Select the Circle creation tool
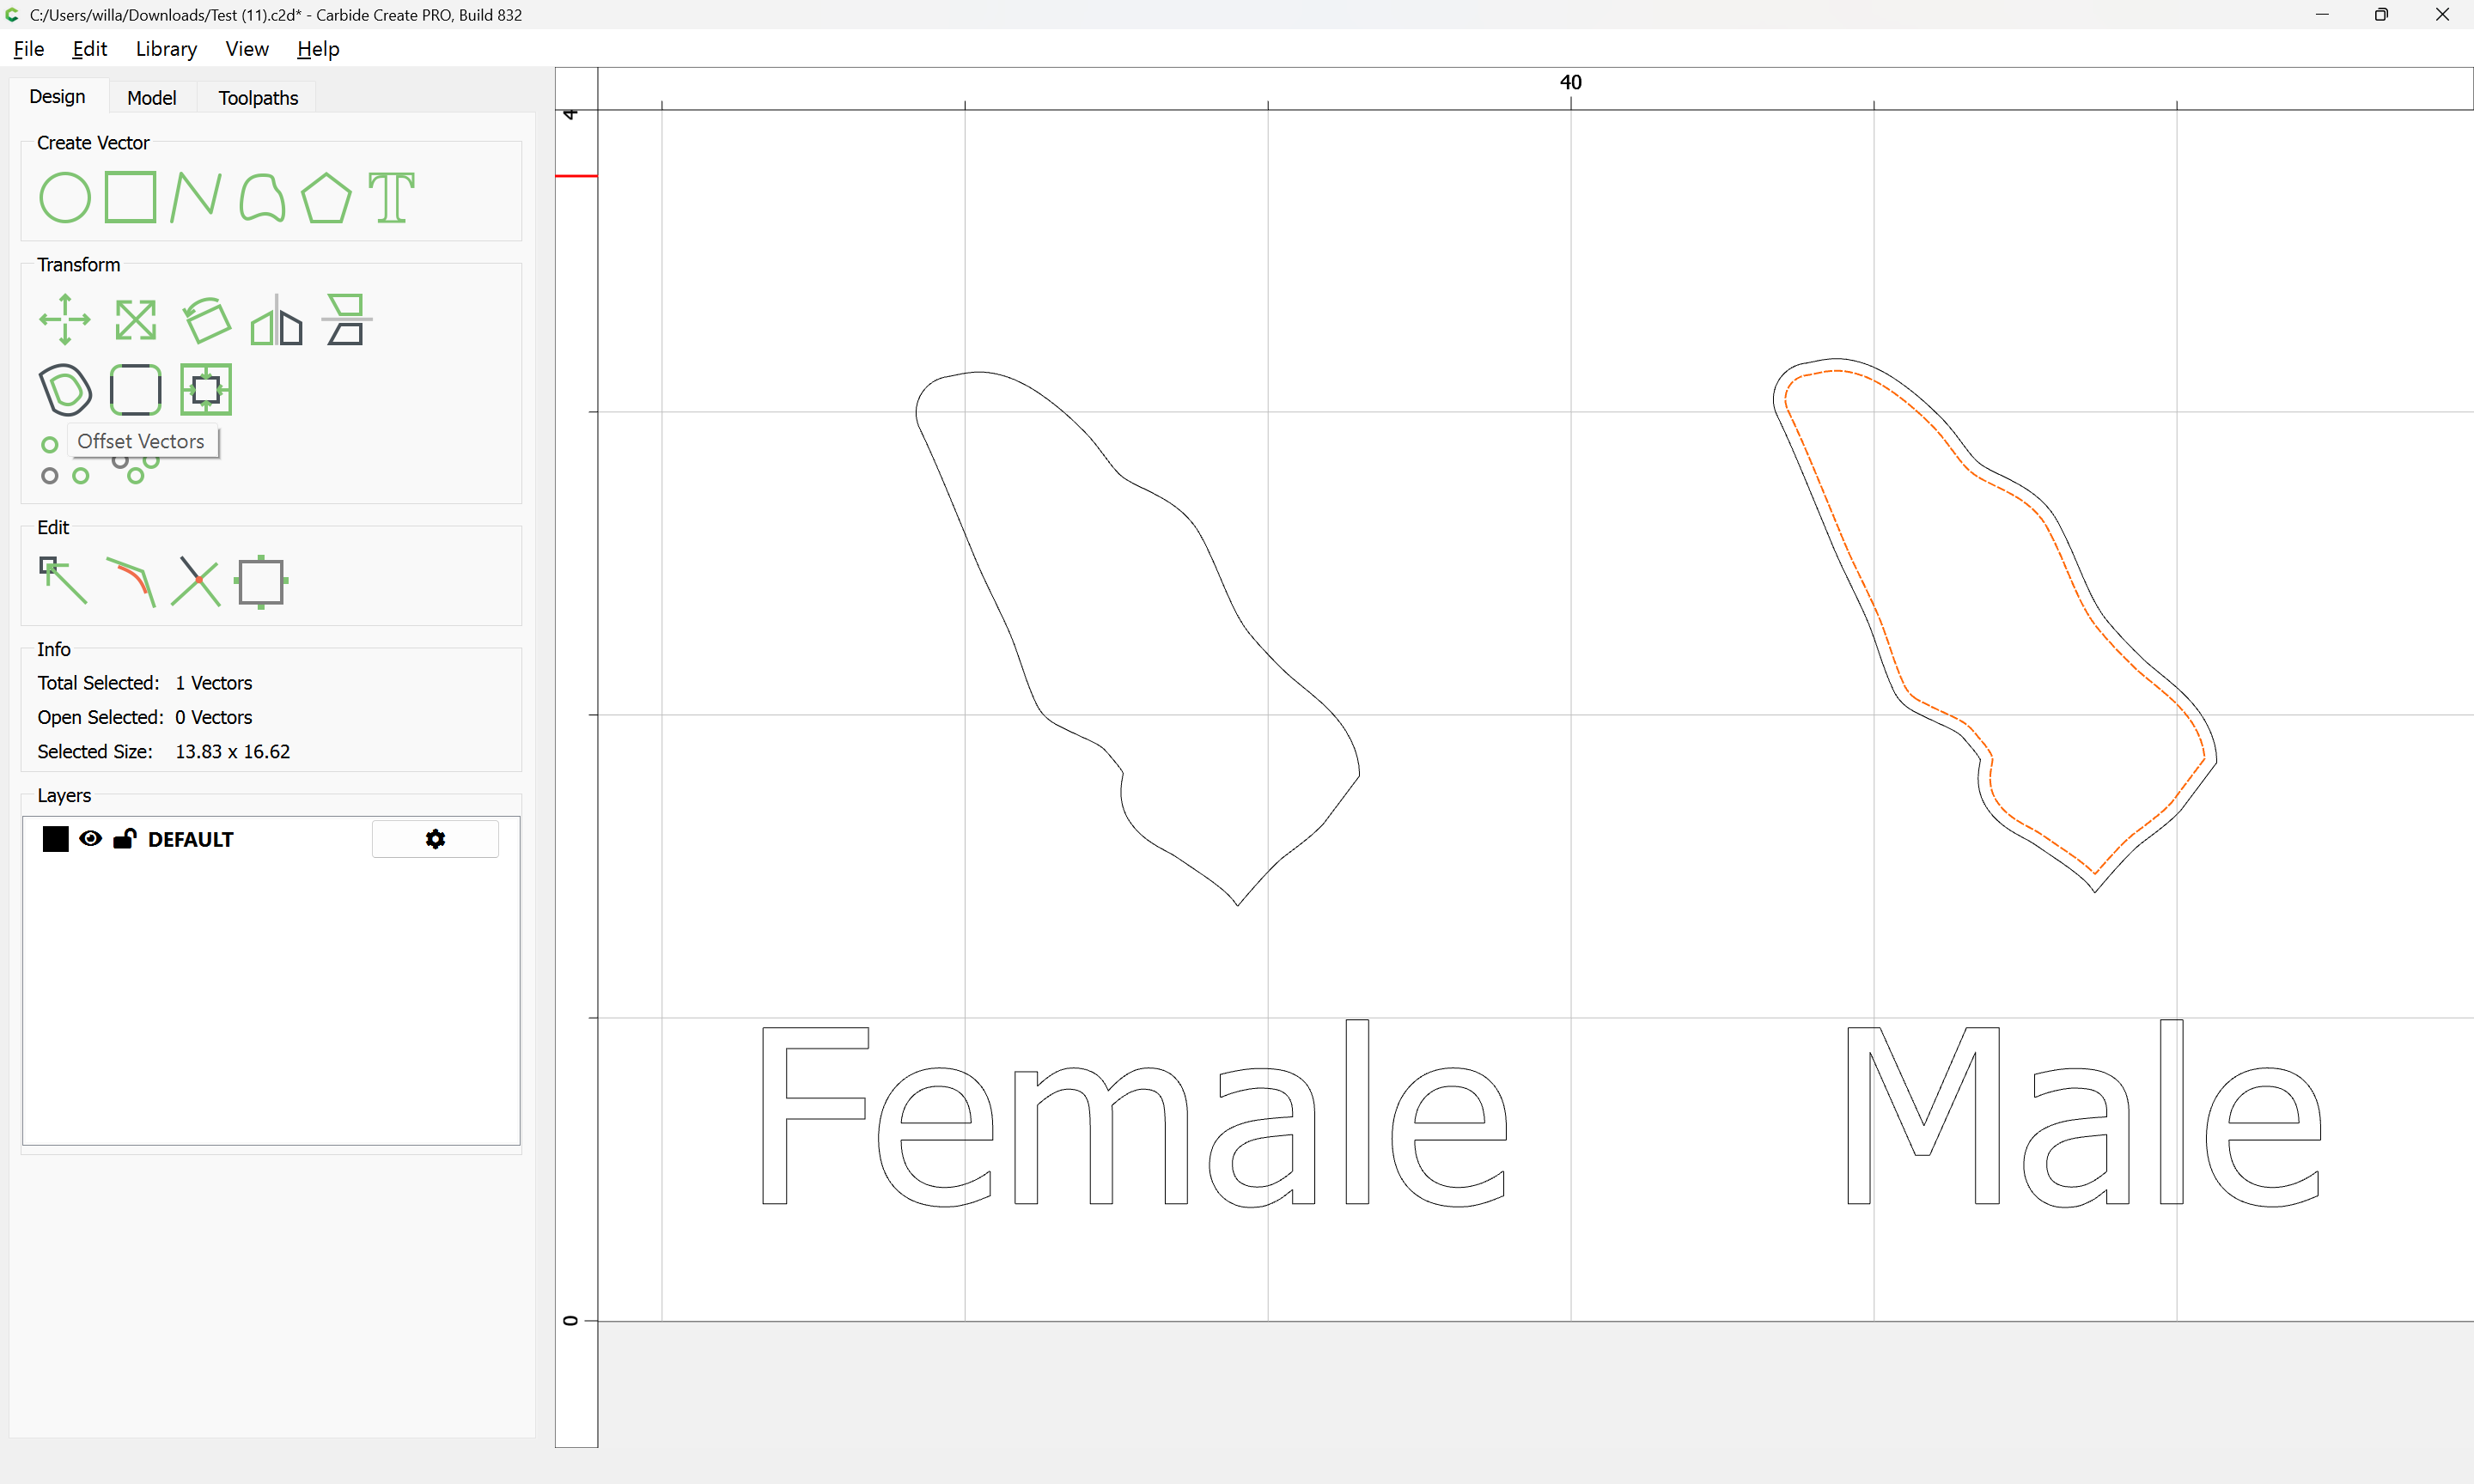The height and width of the screenshot is (1484, 2474). pos(65,197)
